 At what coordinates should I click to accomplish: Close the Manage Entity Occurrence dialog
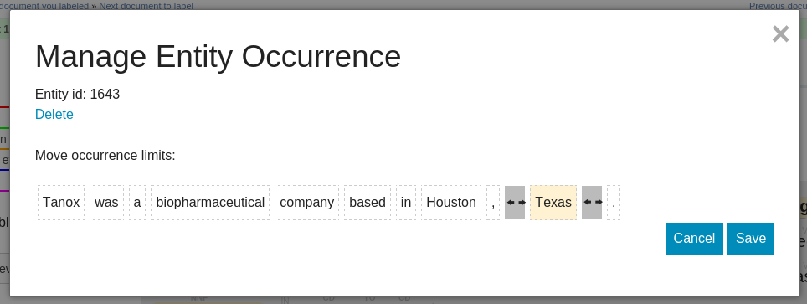780,34
